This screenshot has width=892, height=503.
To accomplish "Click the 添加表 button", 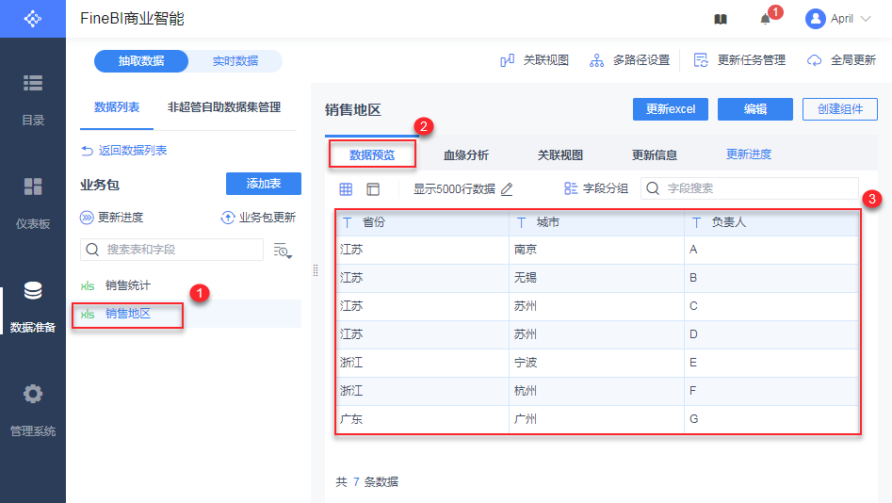I will point(264,184).
